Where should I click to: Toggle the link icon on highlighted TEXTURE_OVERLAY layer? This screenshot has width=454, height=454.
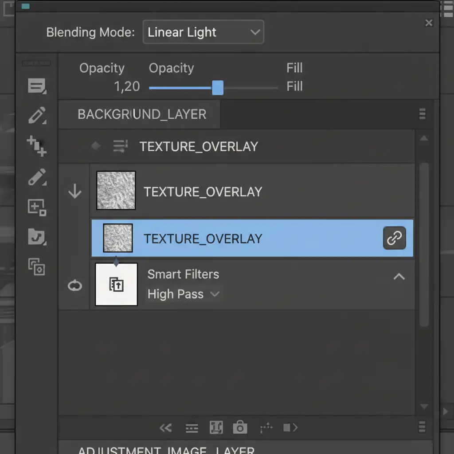[394, 238]
